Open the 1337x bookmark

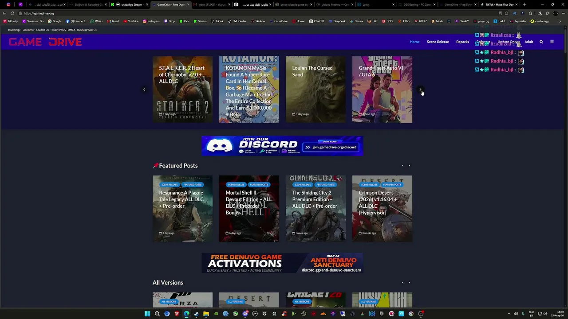click(404, 21)
